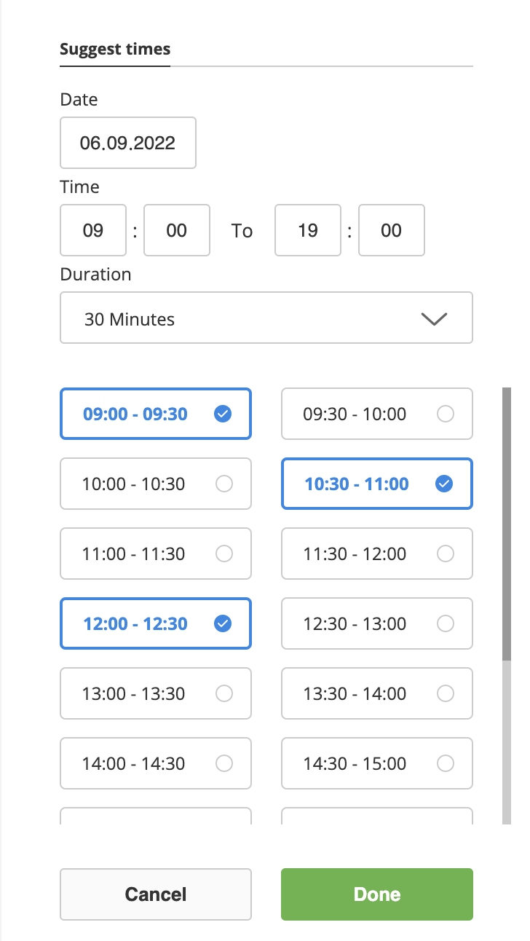The height and width of the screenshot is (941, 530).
Task: Deselect the 10:30 - 11:00 checkmark icon
Action: 444,484
